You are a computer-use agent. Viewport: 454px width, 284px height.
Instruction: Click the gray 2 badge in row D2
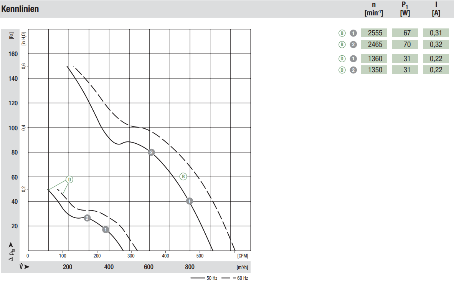[x=353, y=70]
